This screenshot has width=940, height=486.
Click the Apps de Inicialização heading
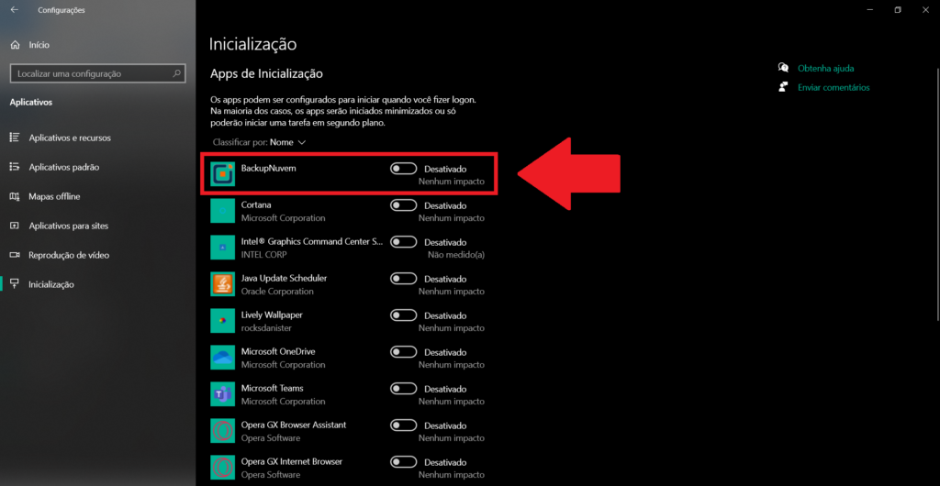266,73
